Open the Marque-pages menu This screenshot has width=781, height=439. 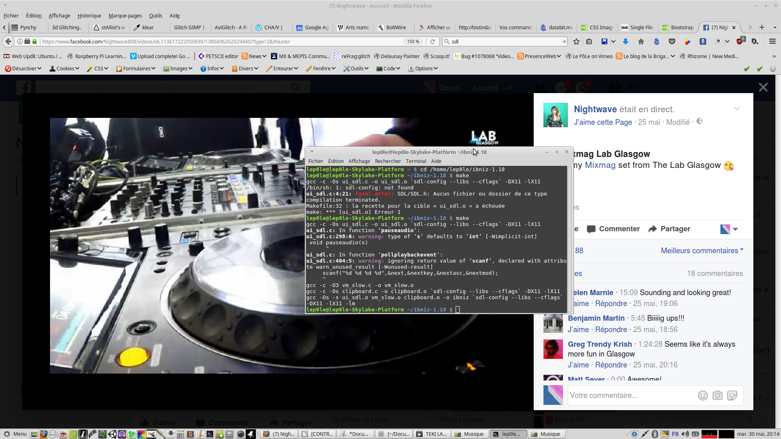[125, 15]
